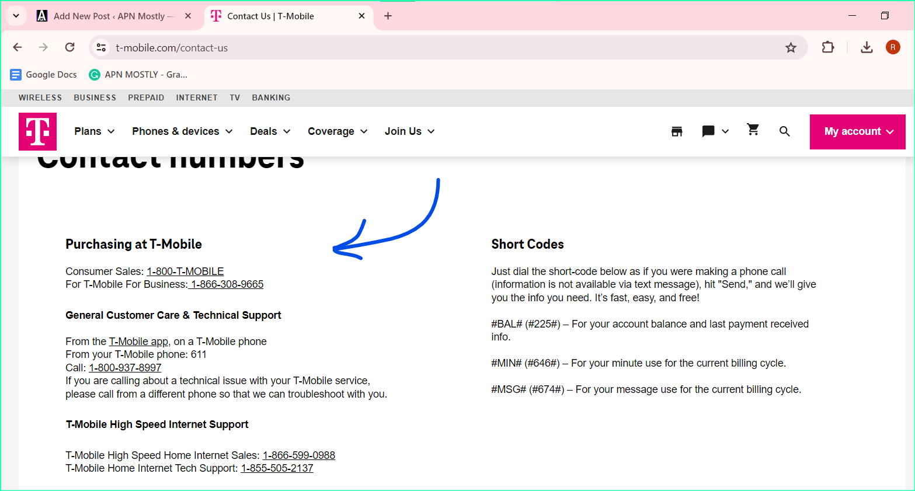This screenshot has height=491, width=915.
Task: Click the site settings icon in address bar
Action: (100, 47)
